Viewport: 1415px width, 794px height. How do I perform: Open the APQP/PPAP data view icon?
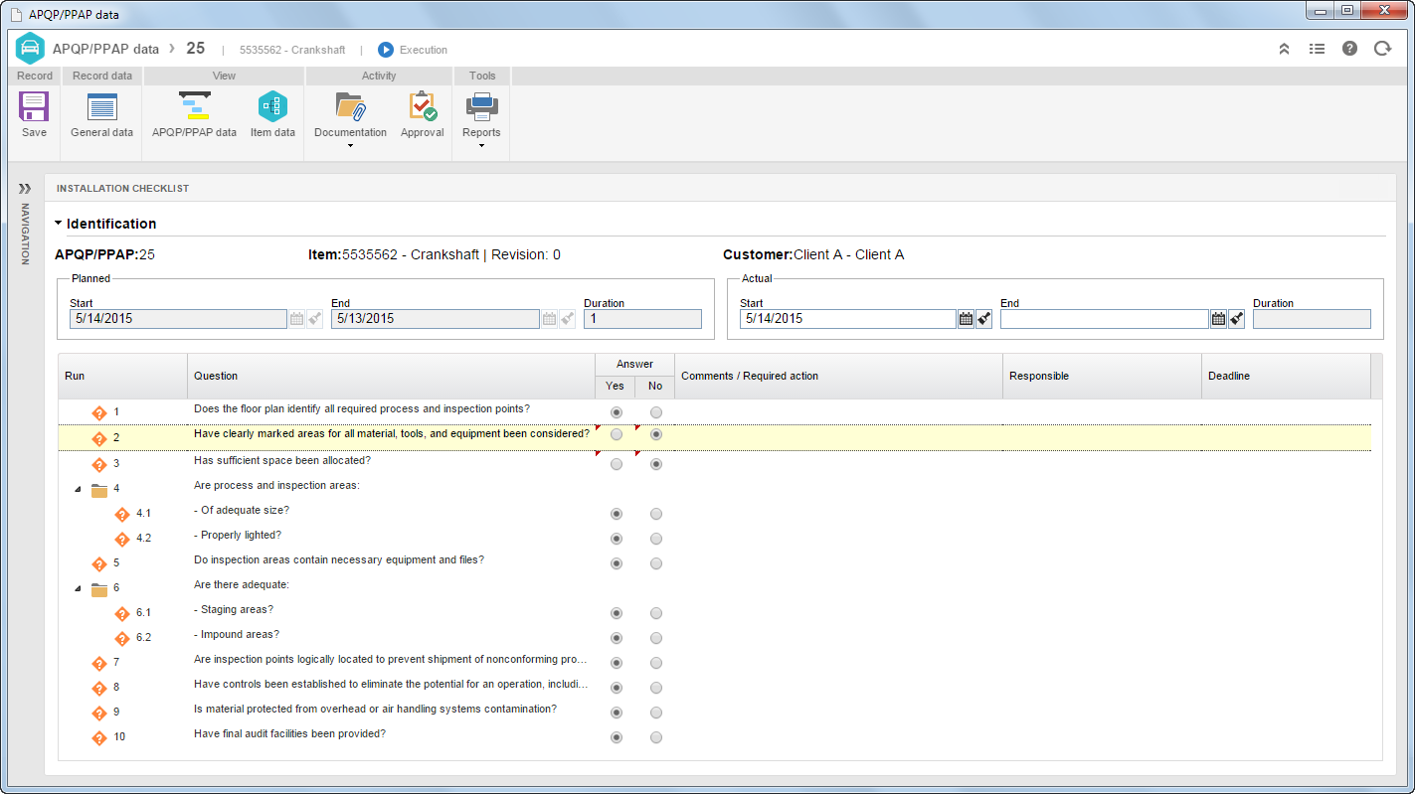coord(194,106)
